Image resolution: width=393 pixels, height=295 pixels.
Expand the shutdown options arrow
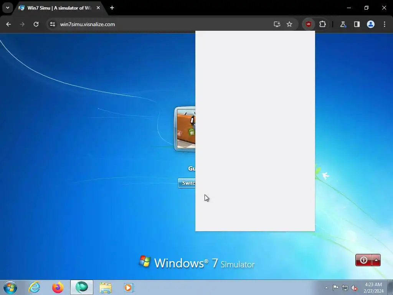(x=376, y=260)
